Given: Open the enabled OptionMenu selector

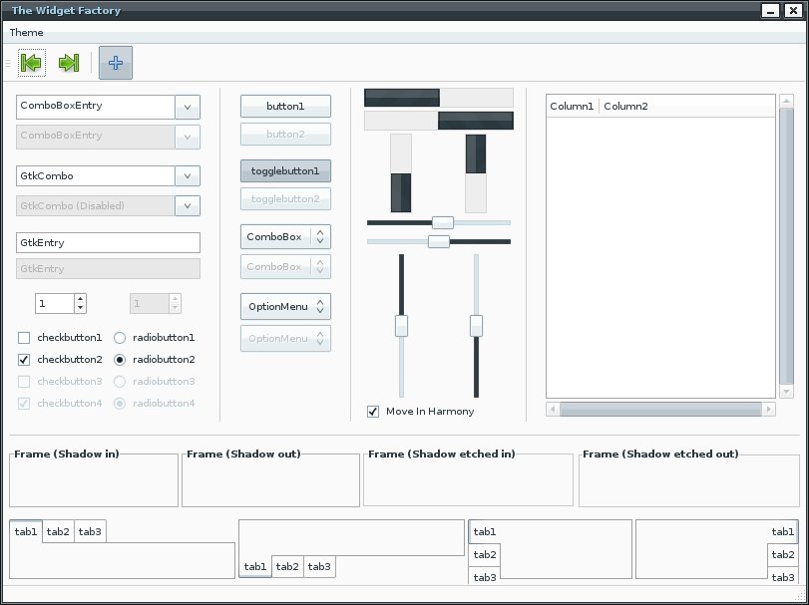Looking at the screenshot, I should 285,307.
